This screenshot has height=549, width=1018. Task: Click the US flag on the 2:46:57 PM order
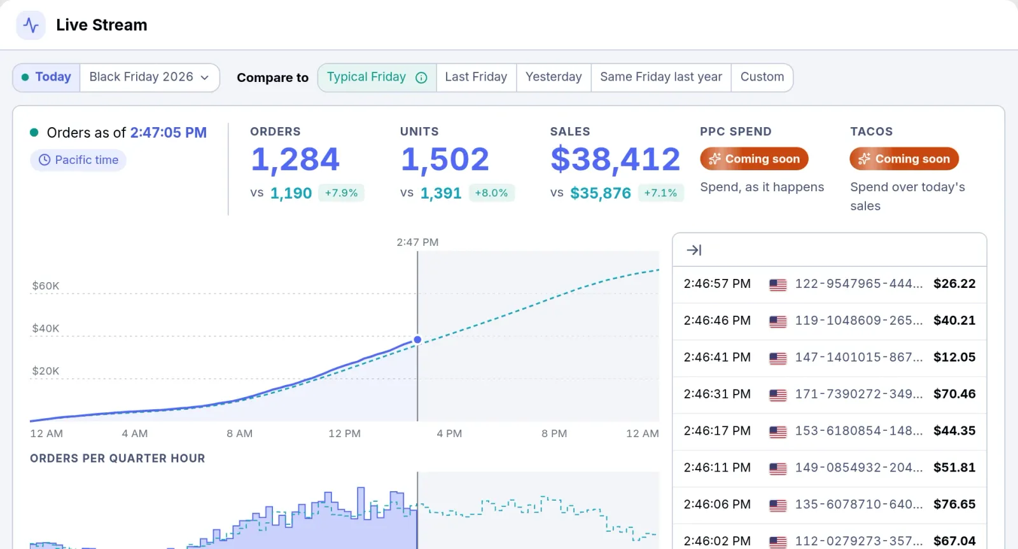777,285
